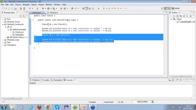Click the New Java Class icon
The image size is (196, 110).
(65, 9)
